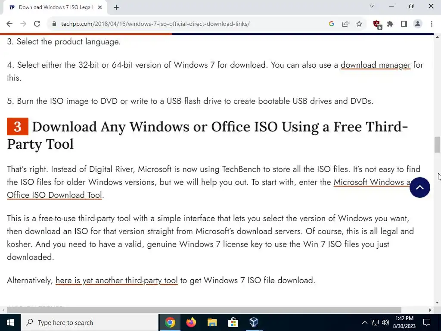Open the Extensions puzzle icon
The width and height of the screenshot is (441, 331).
click(390, 24)
